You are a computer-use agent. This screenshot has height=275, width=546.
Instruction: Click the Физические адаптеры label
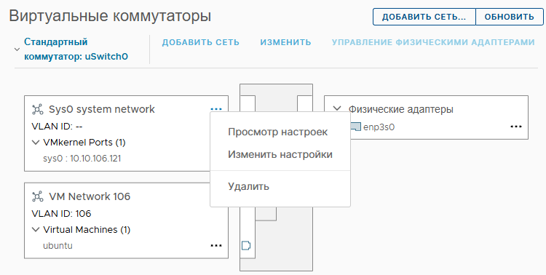click(401, 109)
